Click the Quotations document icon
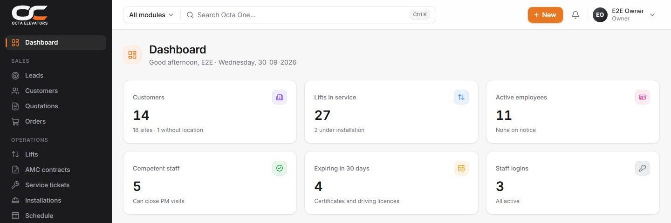The image size is (671, 223). (x=15, y=106)
